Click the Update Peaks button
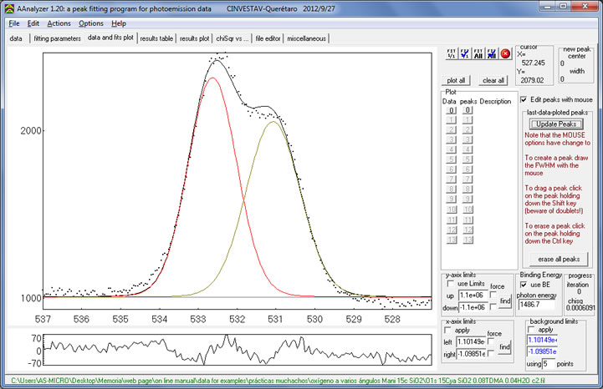The width and height of the screenshot is (603, 389). point(556,124)
